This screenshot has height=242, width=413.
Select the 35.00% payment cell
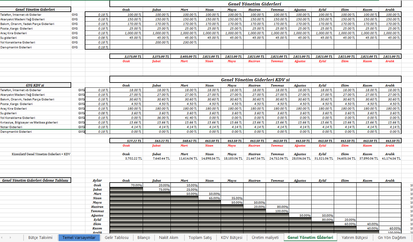232,198
